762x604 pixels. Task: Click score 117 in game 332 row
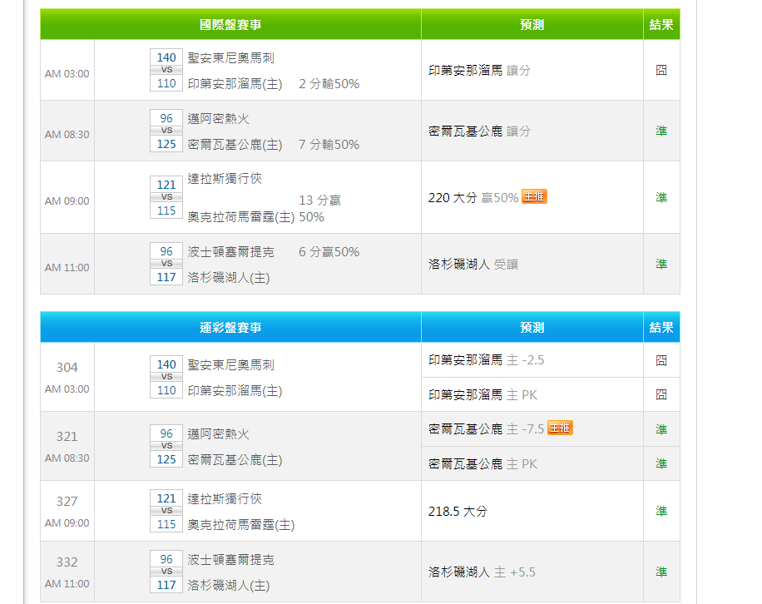coord(166,585)
